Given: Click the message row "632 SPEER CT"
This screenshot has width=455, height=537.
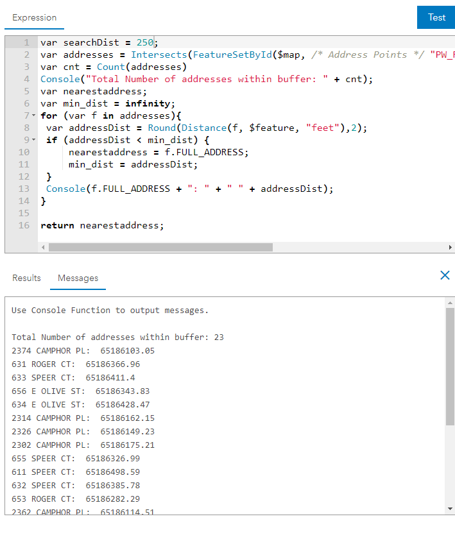Looking at the screenshot, I should click(76, 485).
